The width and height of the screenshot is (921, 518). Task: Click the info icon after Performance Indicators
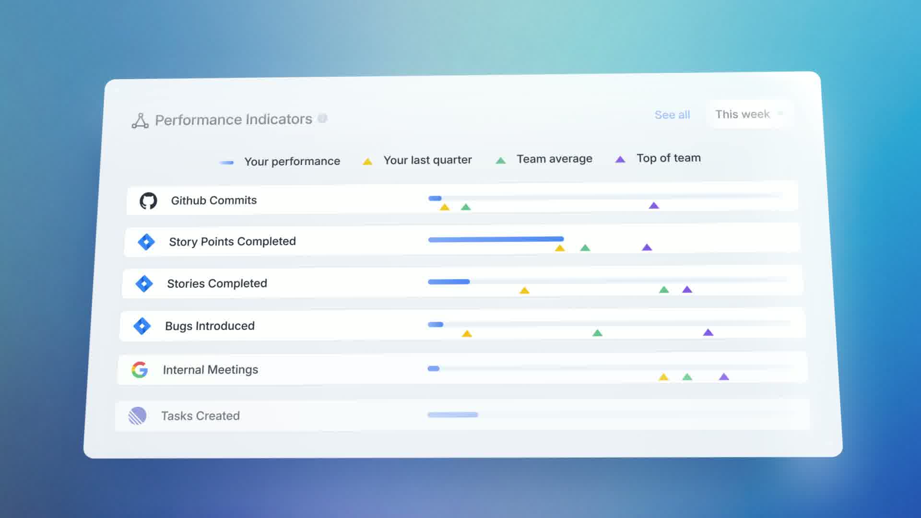(x=323, y=118)
